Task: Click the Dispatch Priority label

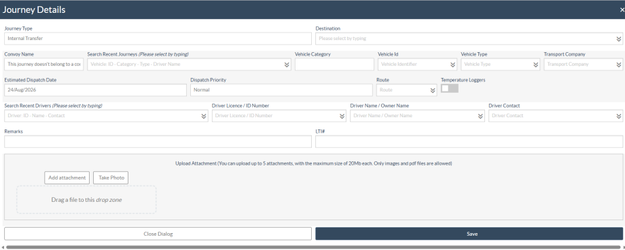Action: pos(208,80)
